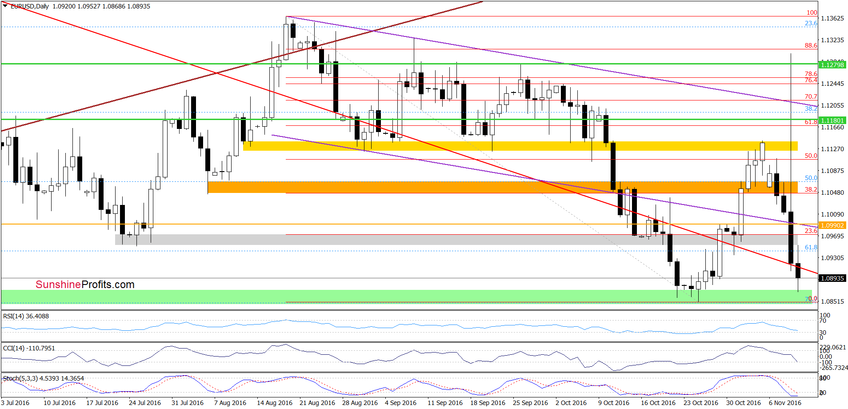Screen dimensions: 848x409
Task: Click the 1.12055 price axis value
Action: point(832,105)
